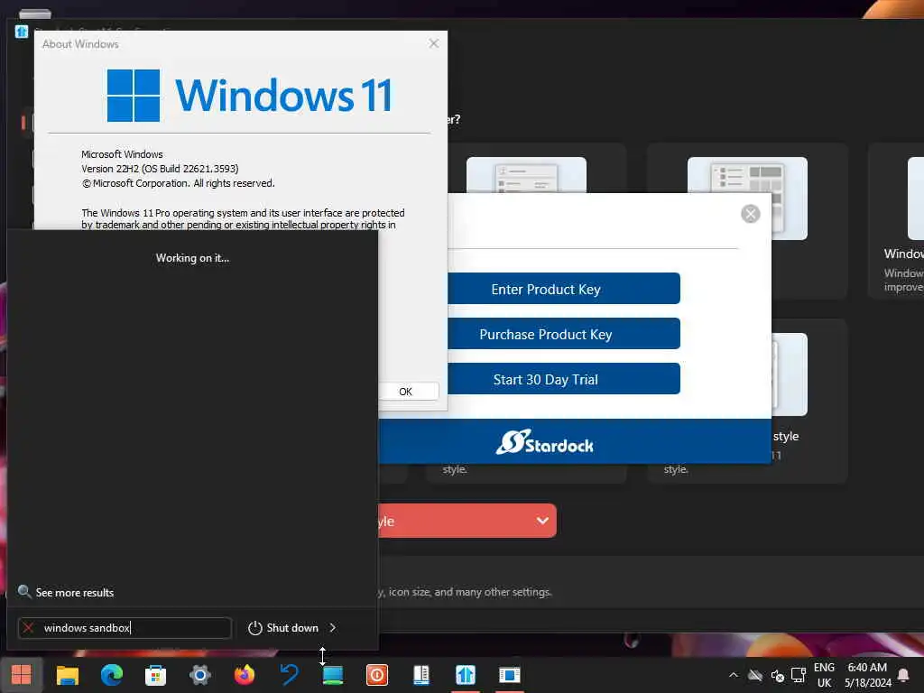The width and height of the screenshot is (924, 693).
Task: Open File Explorer from the taskbar
Action: tap(67, 675)
